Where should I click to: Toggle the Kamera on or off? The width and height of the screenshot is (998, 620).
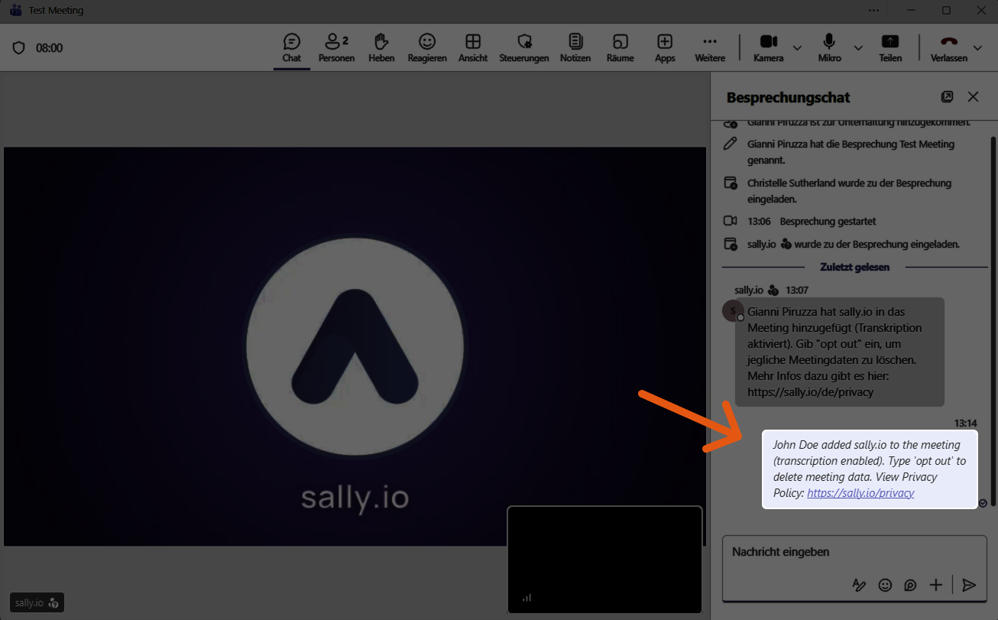(768, 47)
